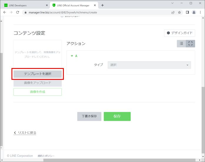Click the browser forward arrow
205x162 pixels.
pos(11,12)
